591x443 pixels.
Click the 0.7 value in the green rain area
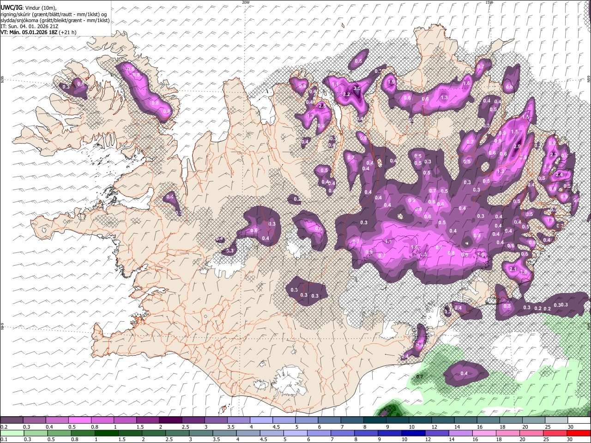click(x=420, y=377)
